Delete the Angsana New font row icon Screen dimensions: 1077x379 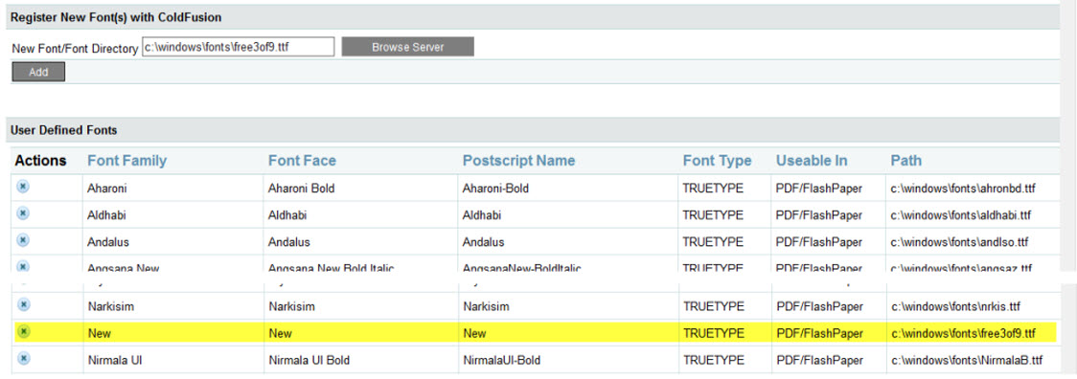tap(23, 266)
